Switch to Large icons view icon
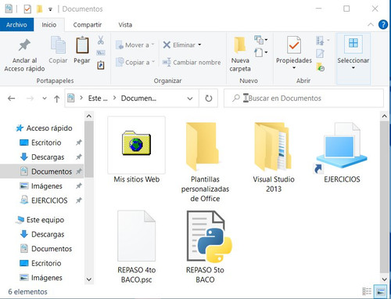This screenshot has width=391, height=299. coord(380,291)
